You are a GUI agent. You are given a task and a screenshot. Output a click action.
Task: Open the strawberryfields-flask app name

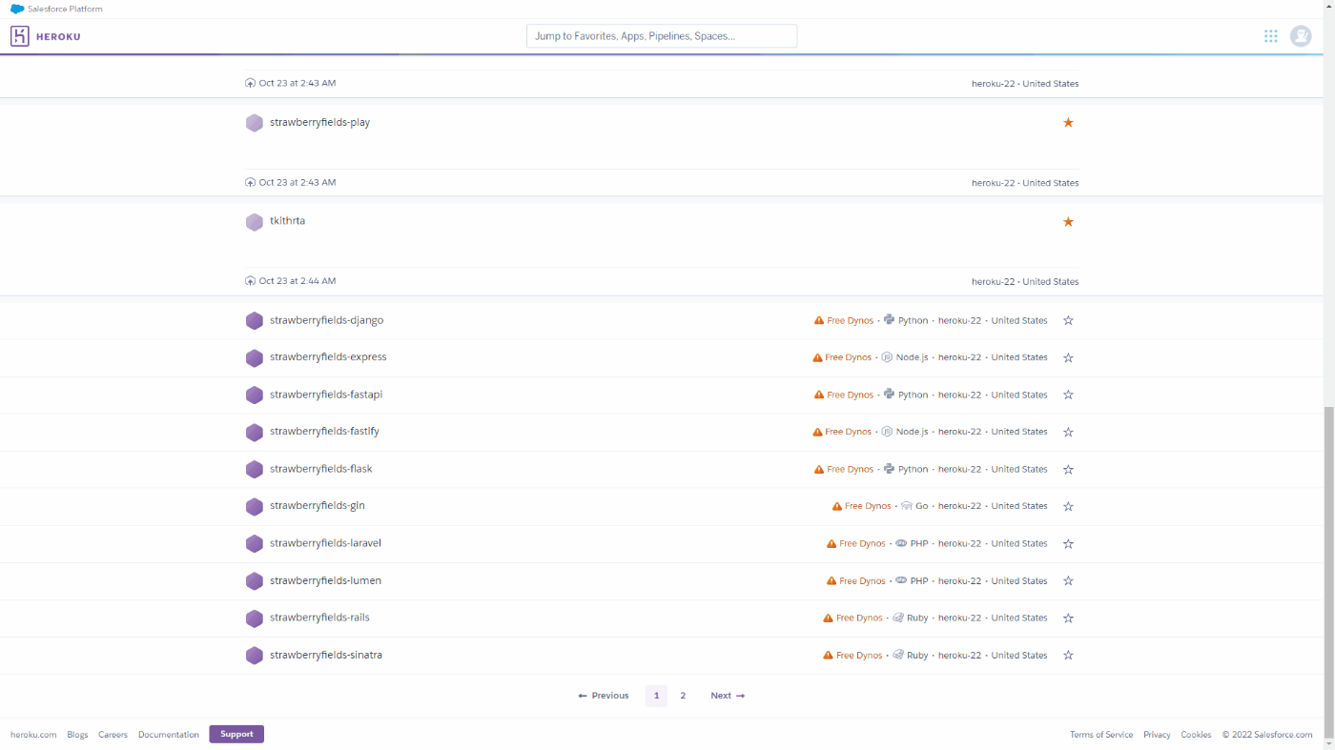[x=320, y=469]
